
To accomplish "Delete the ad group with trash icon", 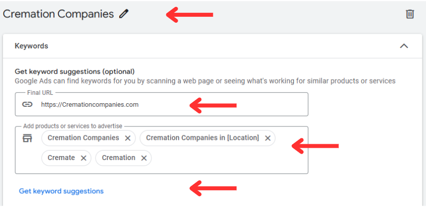I will (x=410, y=14).
